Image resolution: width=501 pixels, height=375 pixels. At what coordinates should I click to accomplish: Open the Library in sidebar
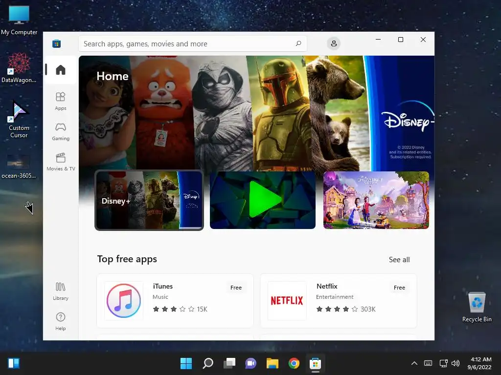[61, 291]
